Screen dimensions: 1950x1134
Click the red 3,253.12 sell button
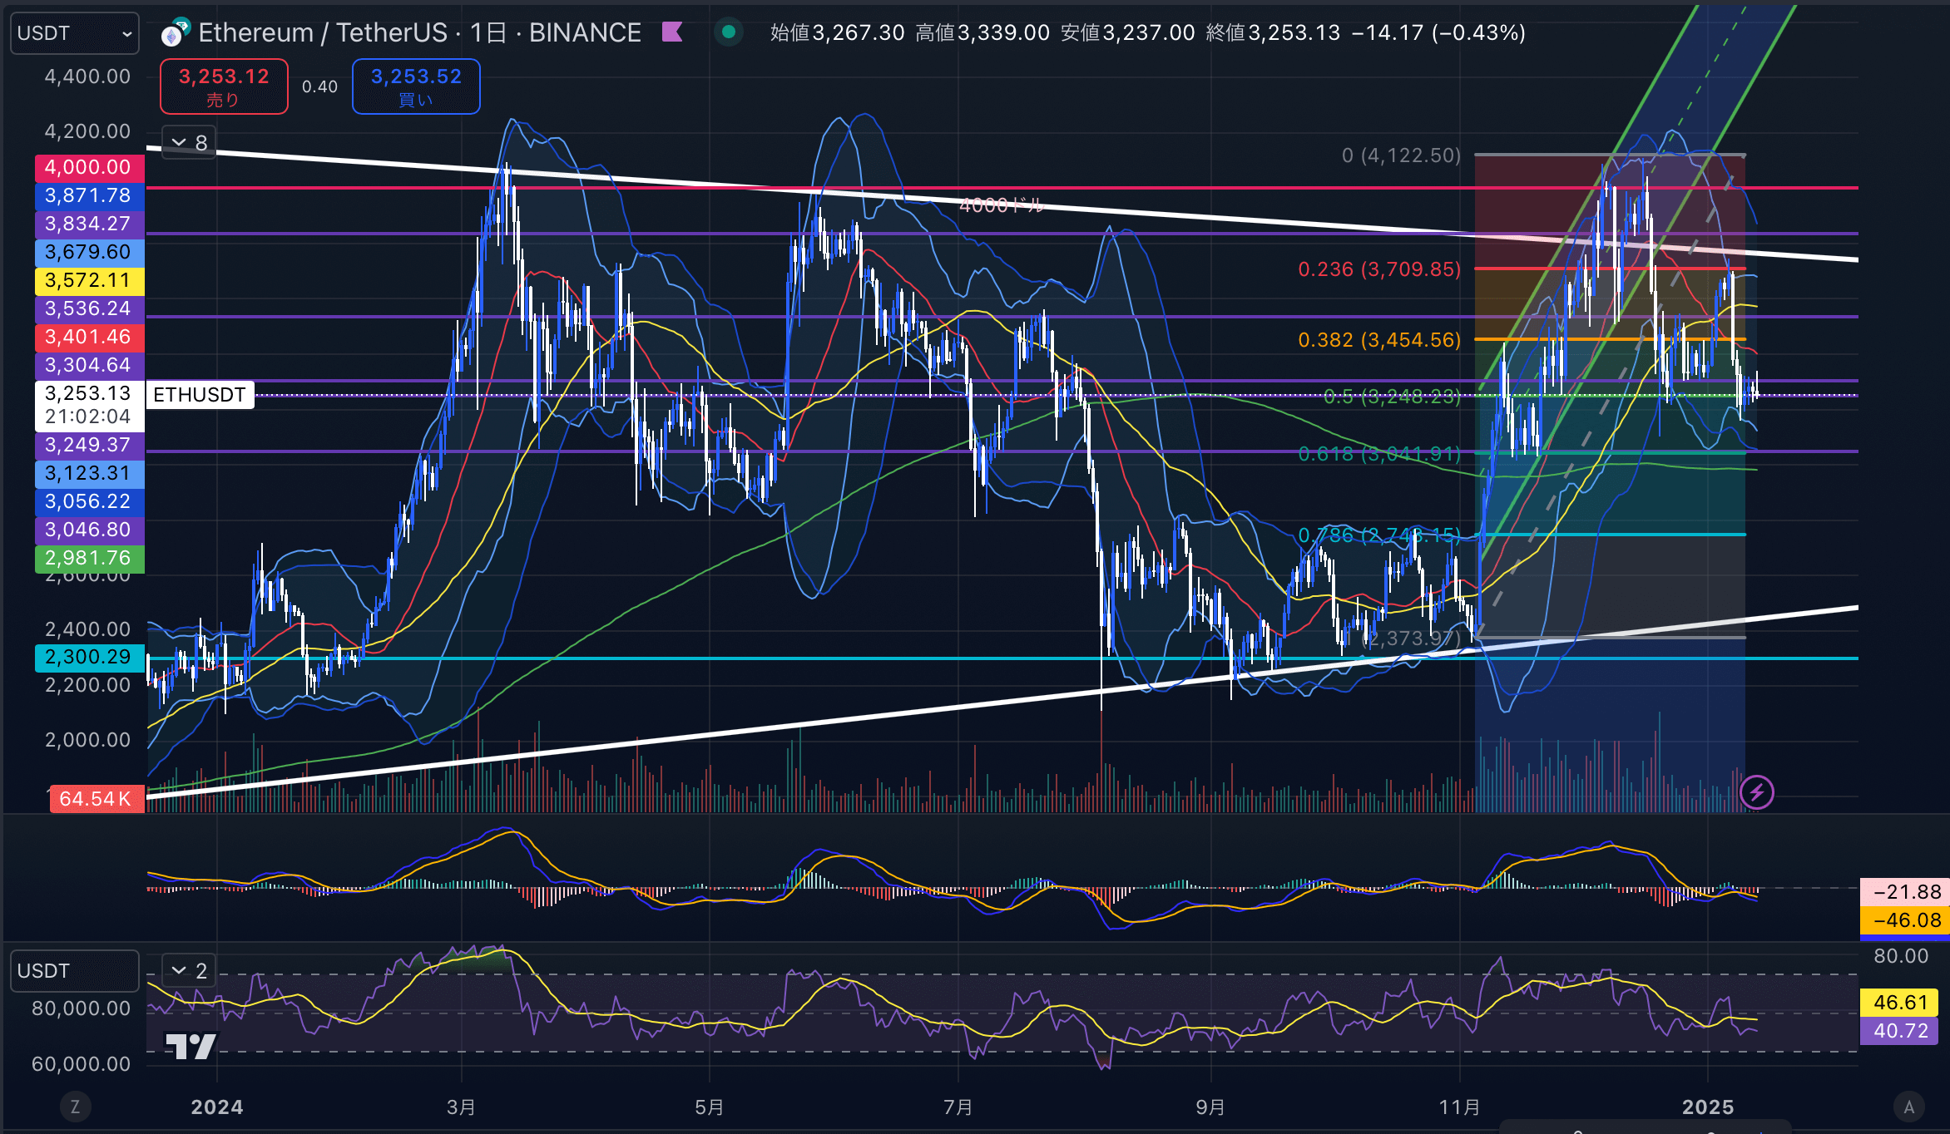coord(224,86)
